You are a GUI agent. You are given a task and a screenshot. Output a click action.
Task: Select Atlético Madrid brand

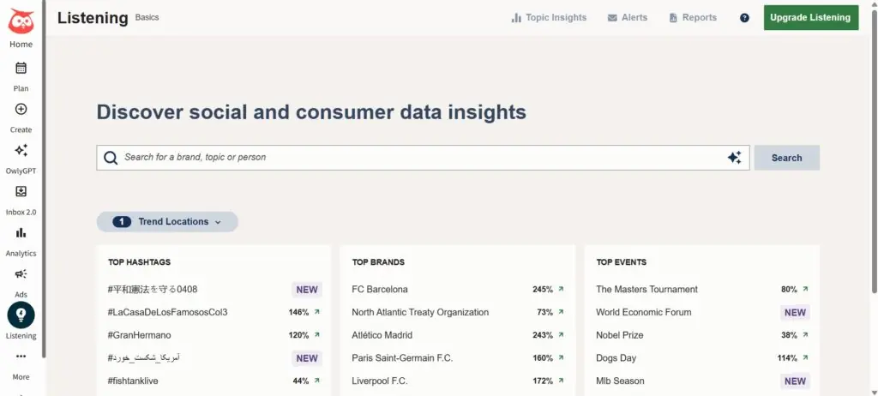[382, 335]
